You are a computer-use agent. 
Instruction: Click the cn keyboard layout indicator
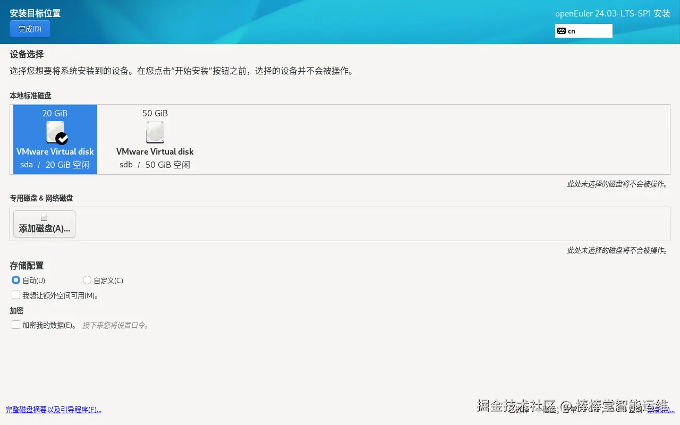pos(584,31)
